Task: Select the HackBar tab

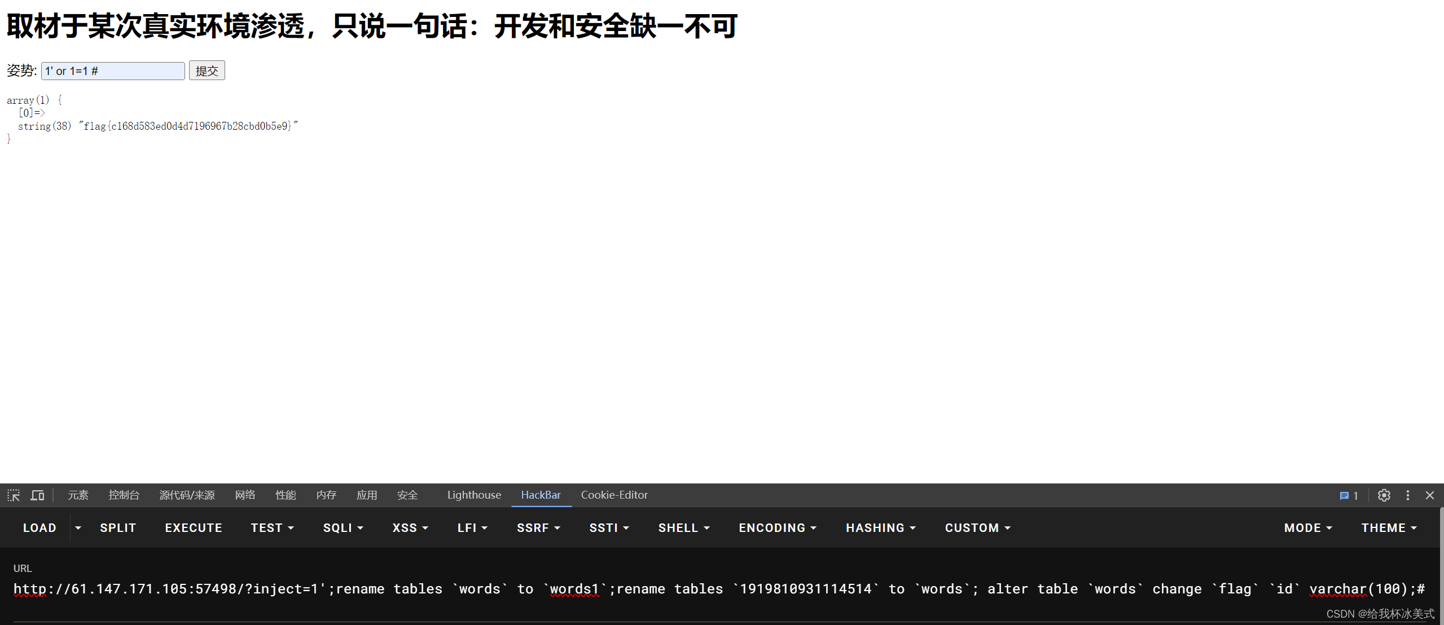Action: point(541,495)
